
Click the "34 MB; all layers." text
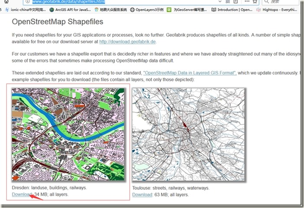tap(52, 194)
